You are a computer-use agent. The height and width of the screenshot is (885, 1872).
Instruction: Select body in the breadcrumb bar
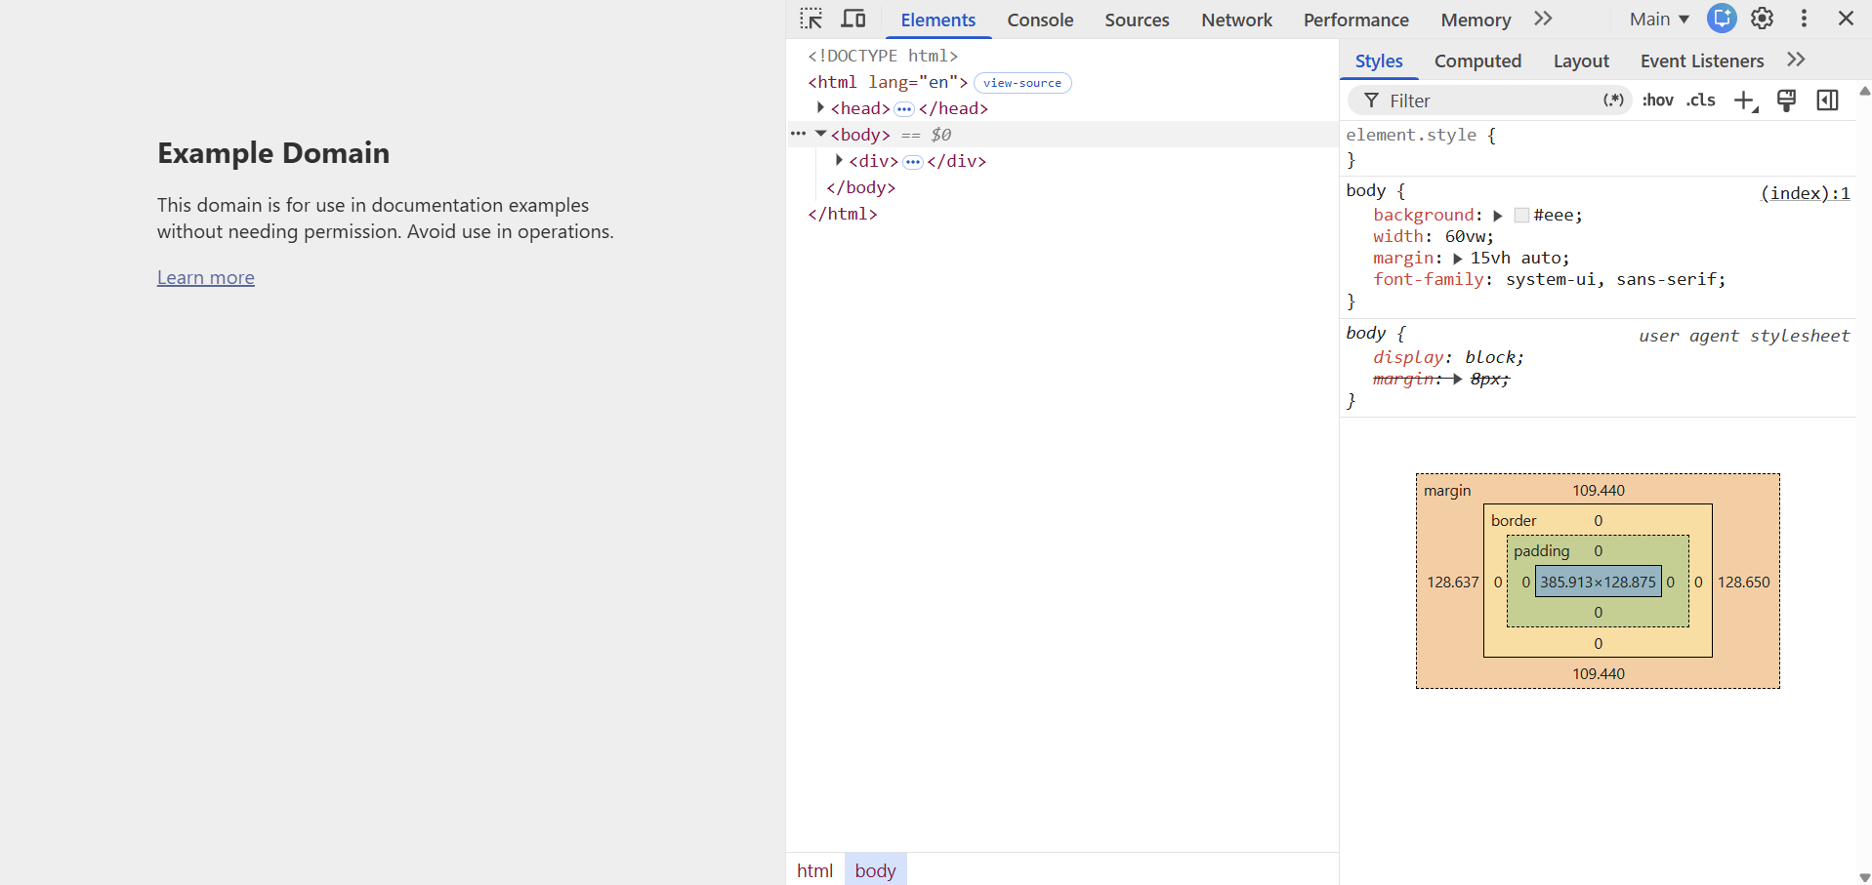(x=875, y=870)
